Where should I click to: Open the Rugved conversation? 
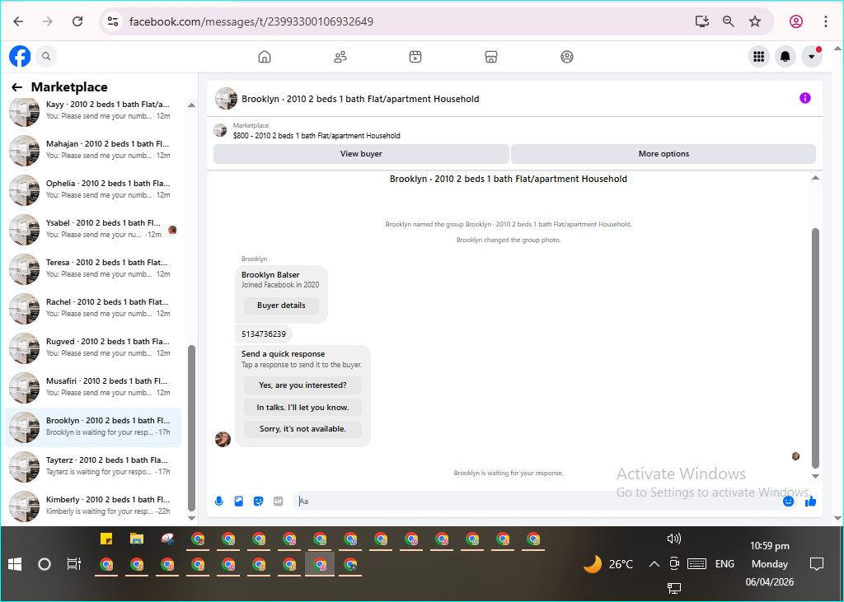[92, 348]
